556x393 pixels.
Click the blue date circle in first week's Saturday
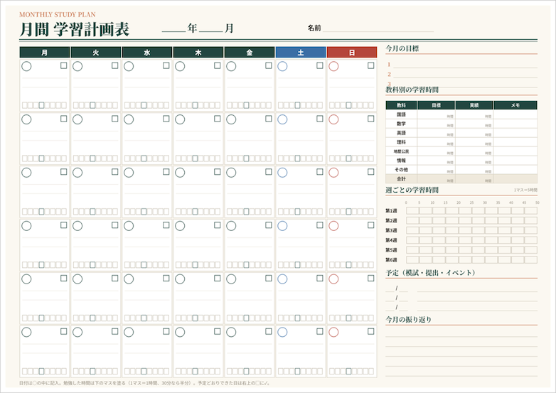point(282,66)
